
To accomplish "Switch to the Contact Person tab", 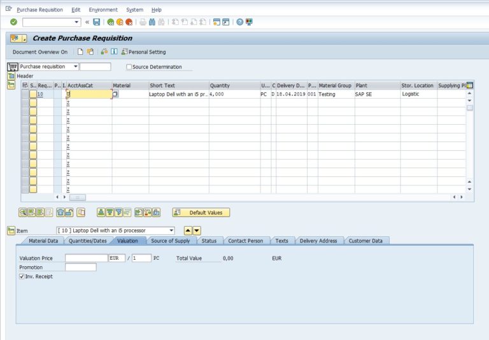I will pos(245,241).
